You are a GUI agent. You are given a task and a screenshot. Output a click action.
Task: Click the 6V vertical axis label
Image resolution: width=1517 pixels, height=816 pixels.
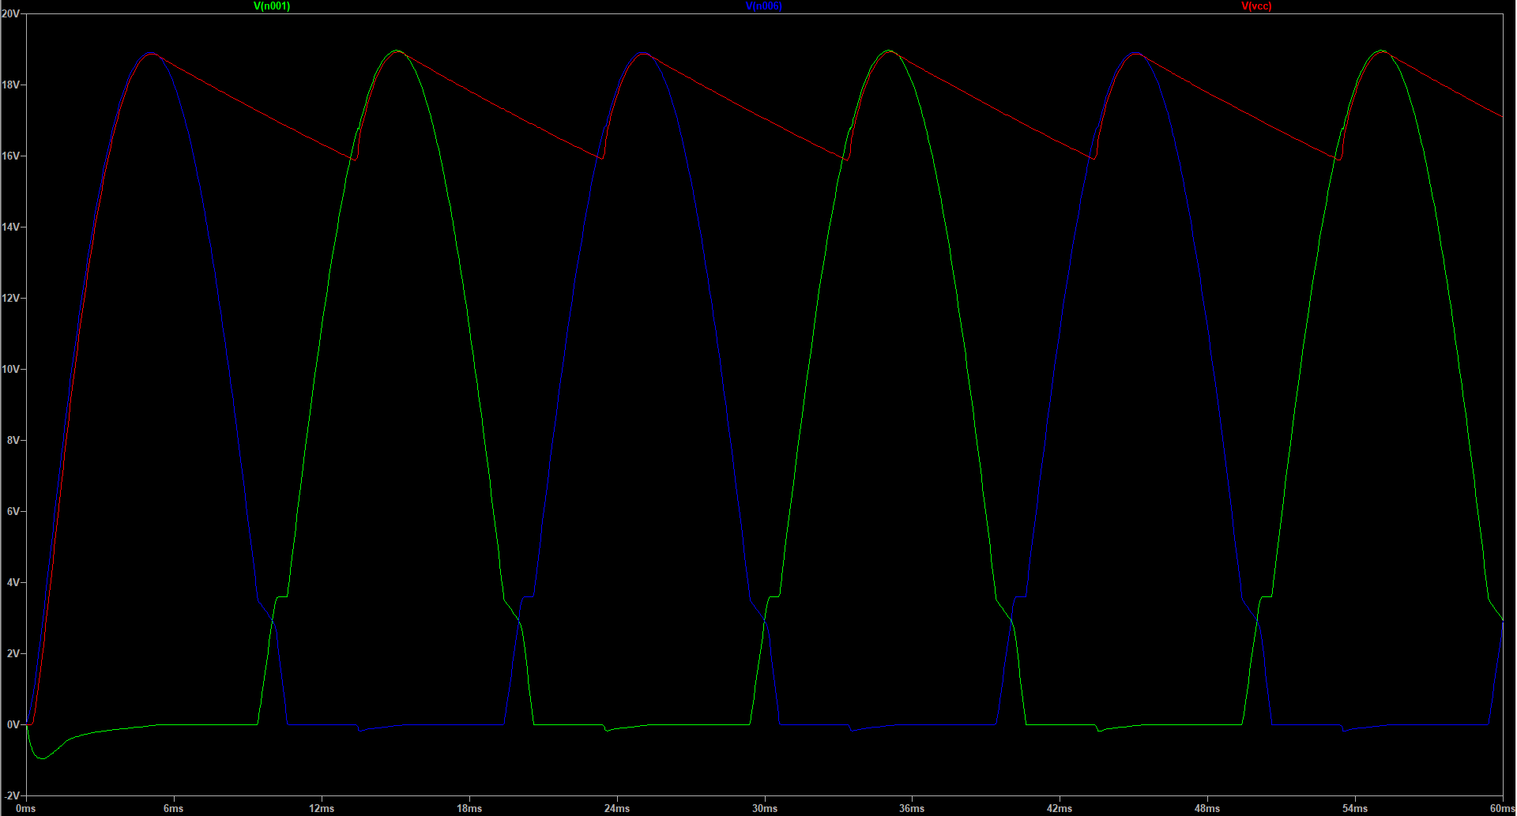13,511
